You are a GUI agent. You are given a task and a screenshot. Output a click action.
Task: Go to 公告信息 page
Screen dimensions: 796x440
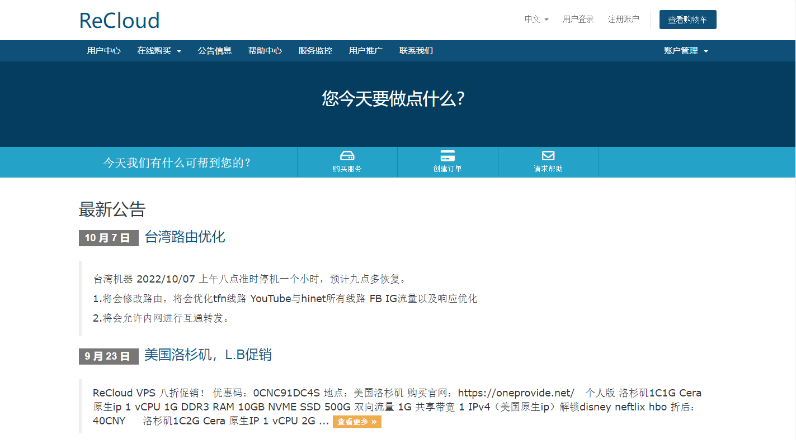click(214, 51)
